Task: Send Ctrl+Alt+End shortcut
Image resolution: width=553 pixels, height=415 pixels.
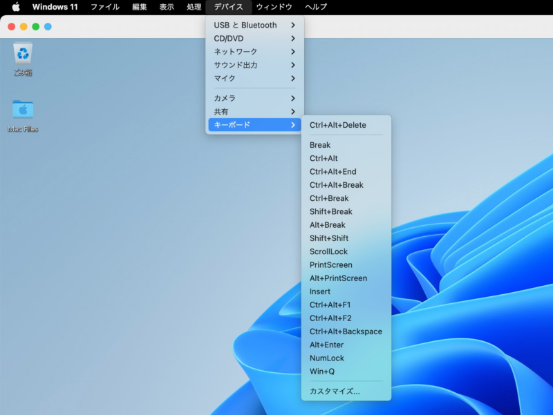Action: pyautogui.click(x=346, y=171)
